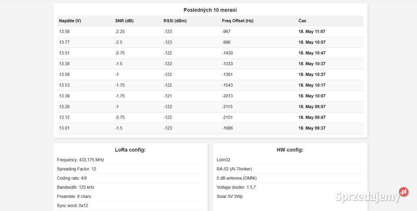Select the Solar 5V 3Wp entry
Image resolution: width=417 pixels, height=211 pixels.
click(x=230, y=196)
